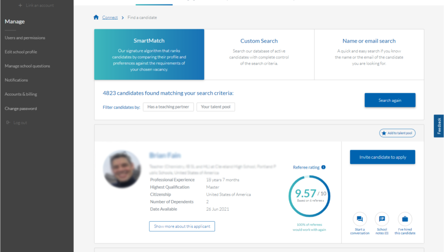Screen dimensions: 444x252
Task: Open the Connect breadcrumb link
Action: pyautogui.click(x=110, y=18)
